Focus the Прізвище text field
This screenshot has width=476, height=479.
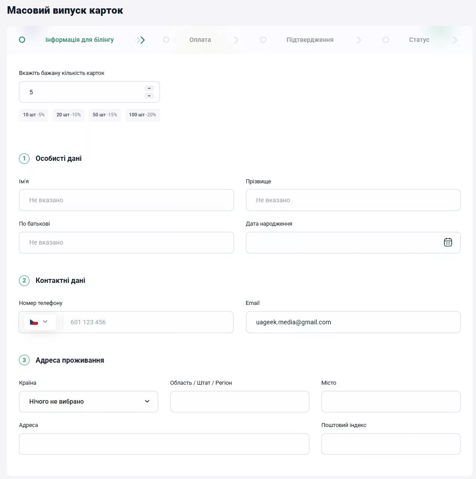[353, 200]
